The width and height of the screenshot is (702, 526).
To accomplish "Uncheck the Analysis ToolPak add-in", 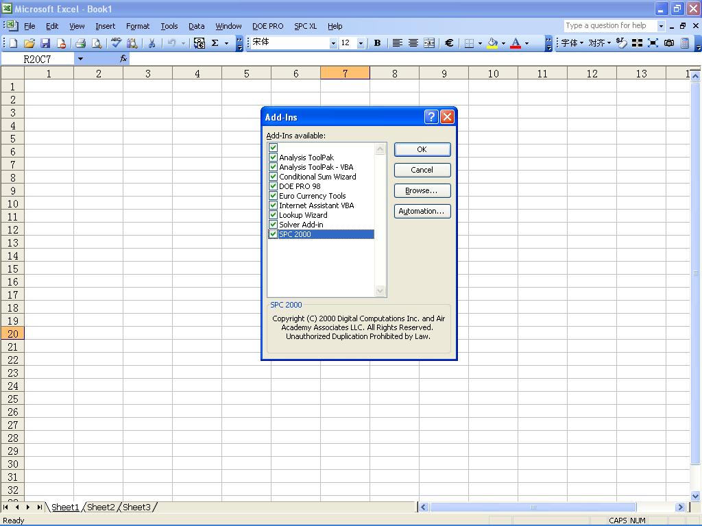I will click(273, 157).
